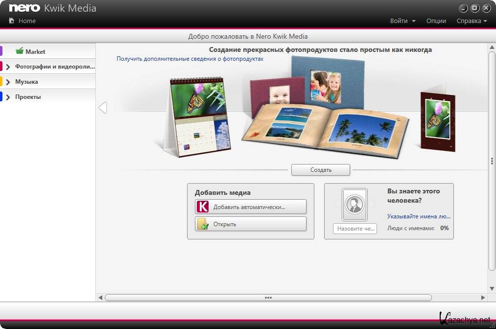Click the horizontal scrollbar at bottom
The image size is (496, 329).
268,297
